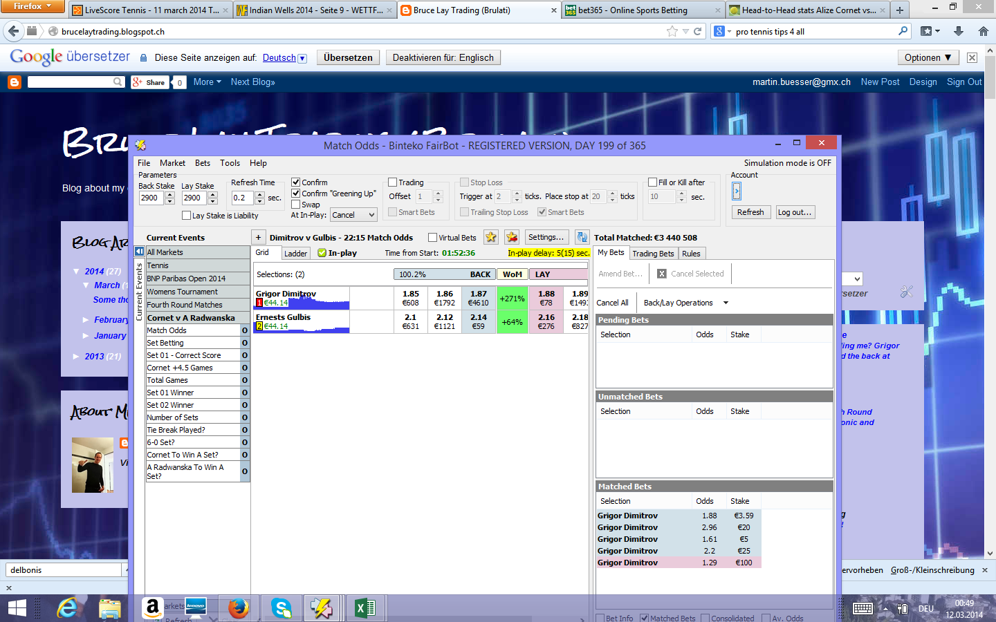The image size is (996, 622).
Task: Collapse the 2014 archive triangle
Action: click(x=76, y=272)
